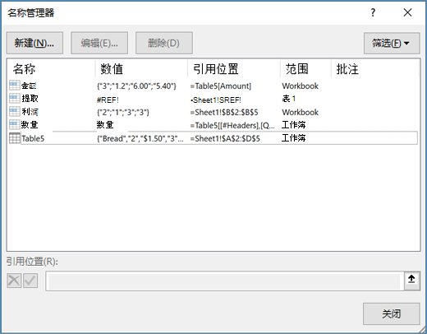The width and height of the screenshot is (427, 334).
Task: Click the confirm checkmark icon beside reference box
Action: 30,281
